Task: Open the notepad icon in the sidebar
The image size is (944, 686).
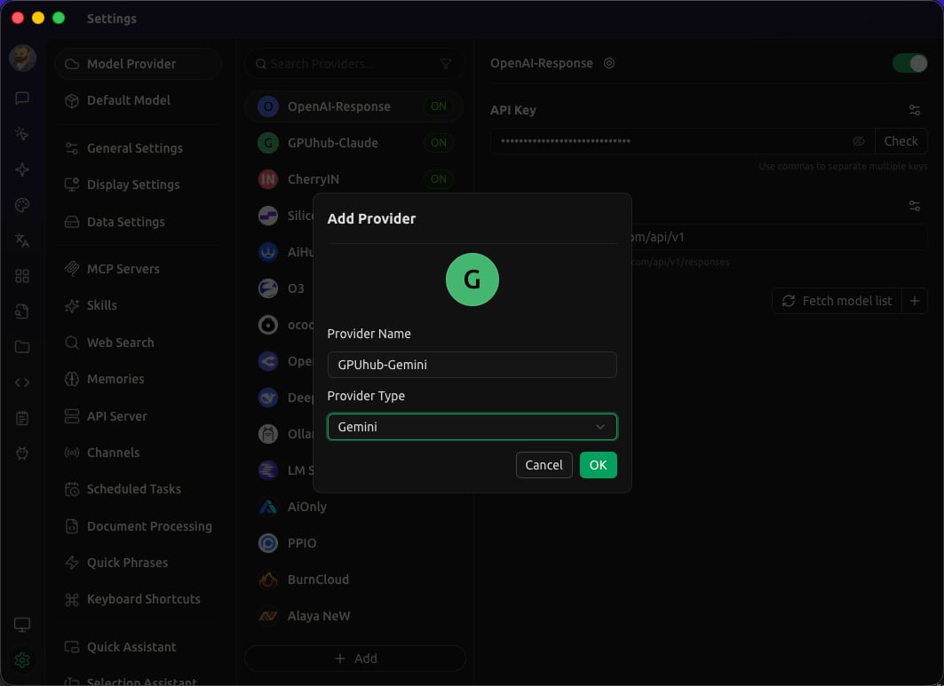Action: (x=22, y=418)
